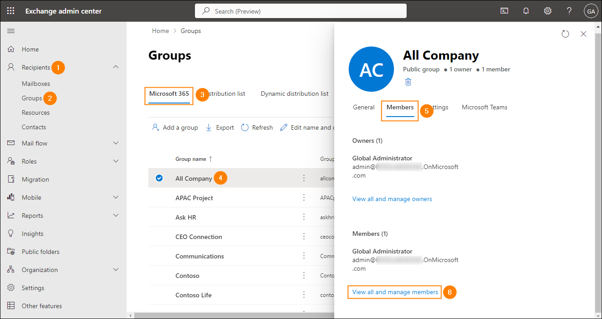Open settings gear in top bar

[x=548, y=11]
